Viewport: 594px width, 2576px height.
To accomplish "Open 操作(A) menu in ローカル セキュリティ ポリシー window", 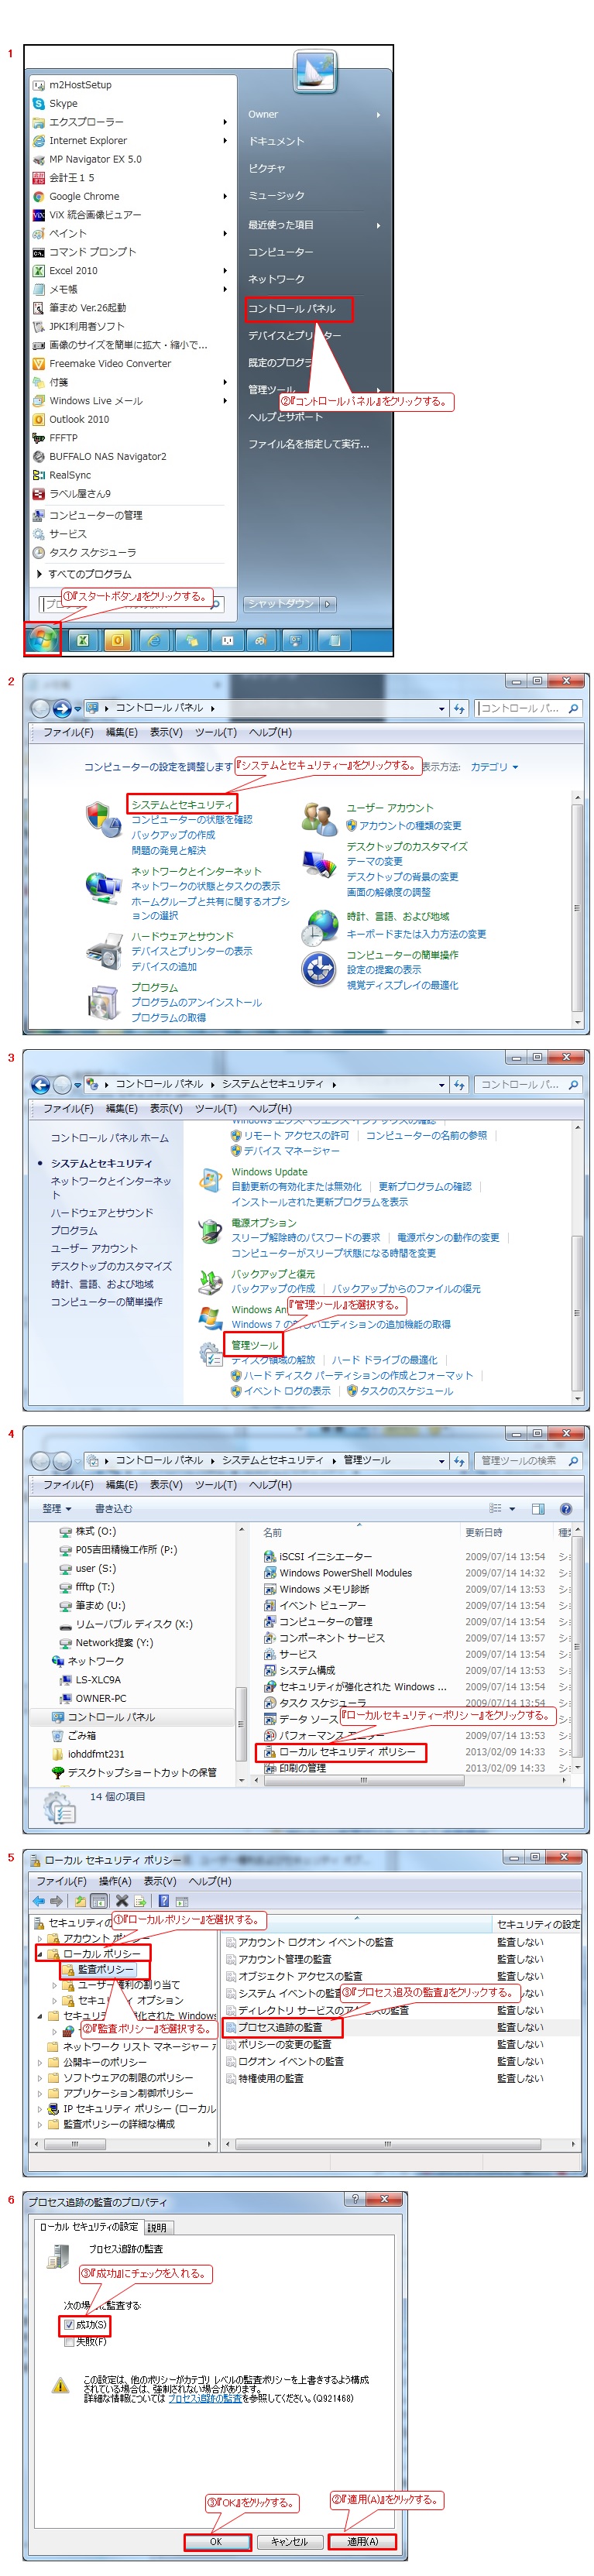I will point(114,1881).
